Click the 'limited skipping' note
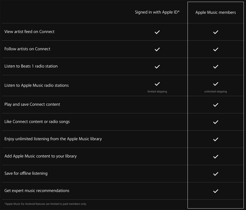This screenshot has width=246, height=210. pyautogui.click(x=157, y=91)
